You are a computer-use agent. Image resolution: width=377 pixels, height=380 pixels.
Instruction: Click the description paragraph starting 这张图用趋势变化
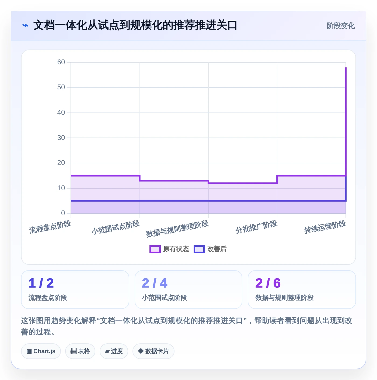click(187, 326)
